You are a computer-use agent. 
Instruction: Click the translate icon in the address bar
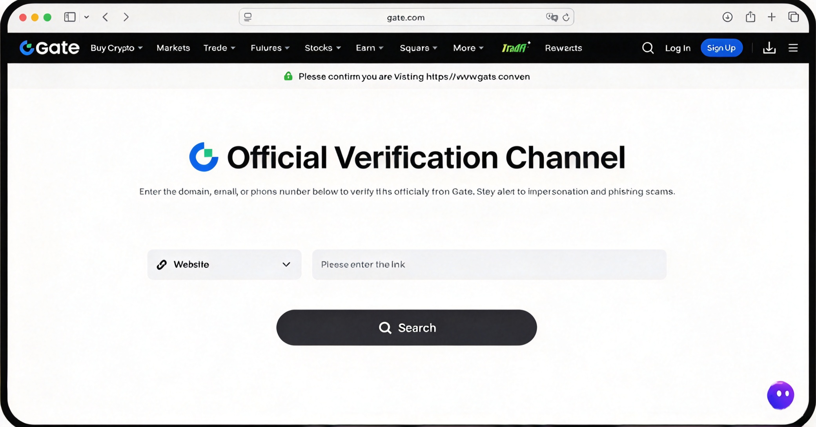point(552,17)
